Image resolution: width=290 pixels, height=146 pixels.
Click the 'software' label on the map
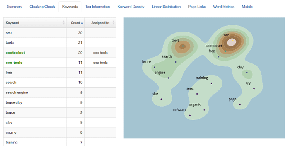click(179, 110)
